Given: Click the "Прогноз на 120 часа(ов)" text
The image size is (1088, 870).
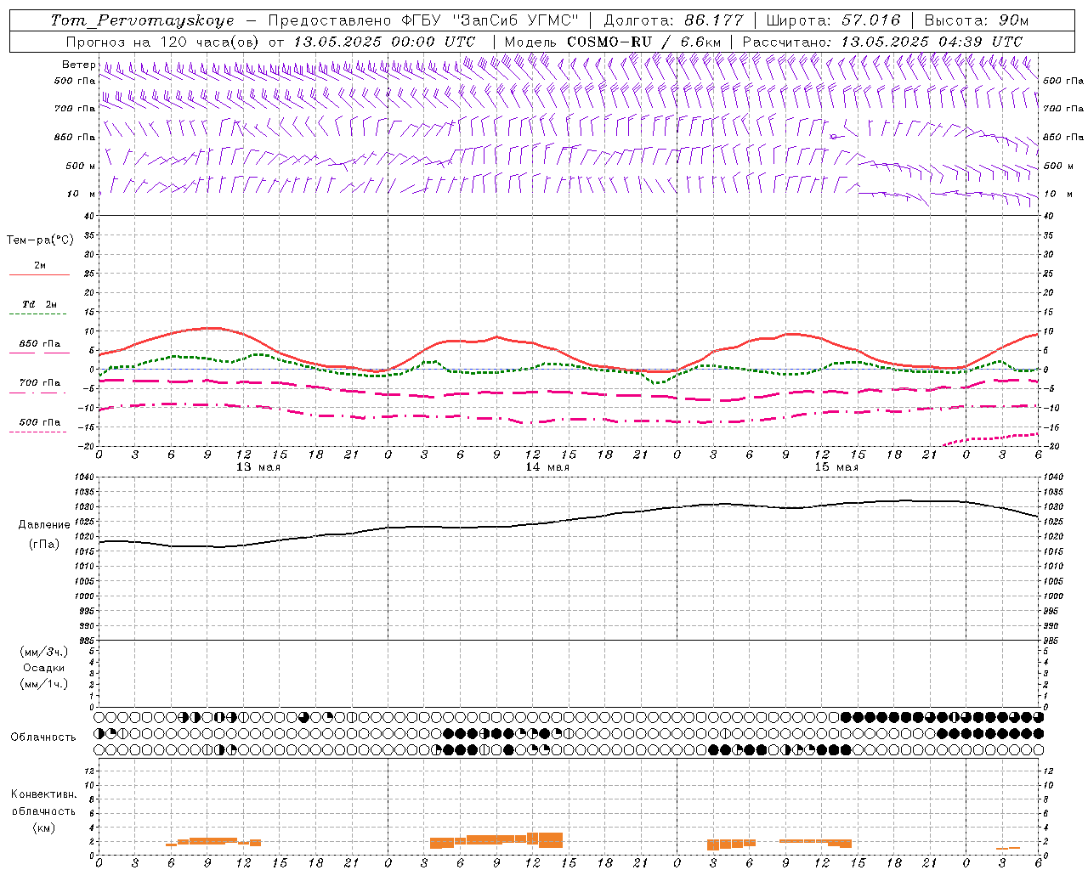Looking at the screenshot, I should click(x=163, y=42).
